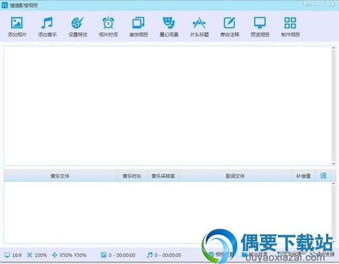Click the photo count 0 - 00:00:00 status
The width and height of the screenshot is (339, 264).
point(118,255)
